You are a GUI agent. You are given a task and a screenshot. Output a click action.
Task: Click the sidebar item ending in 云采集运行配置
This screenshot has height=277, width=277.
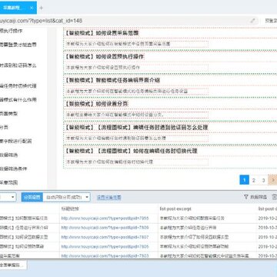(x=16, y=141)
